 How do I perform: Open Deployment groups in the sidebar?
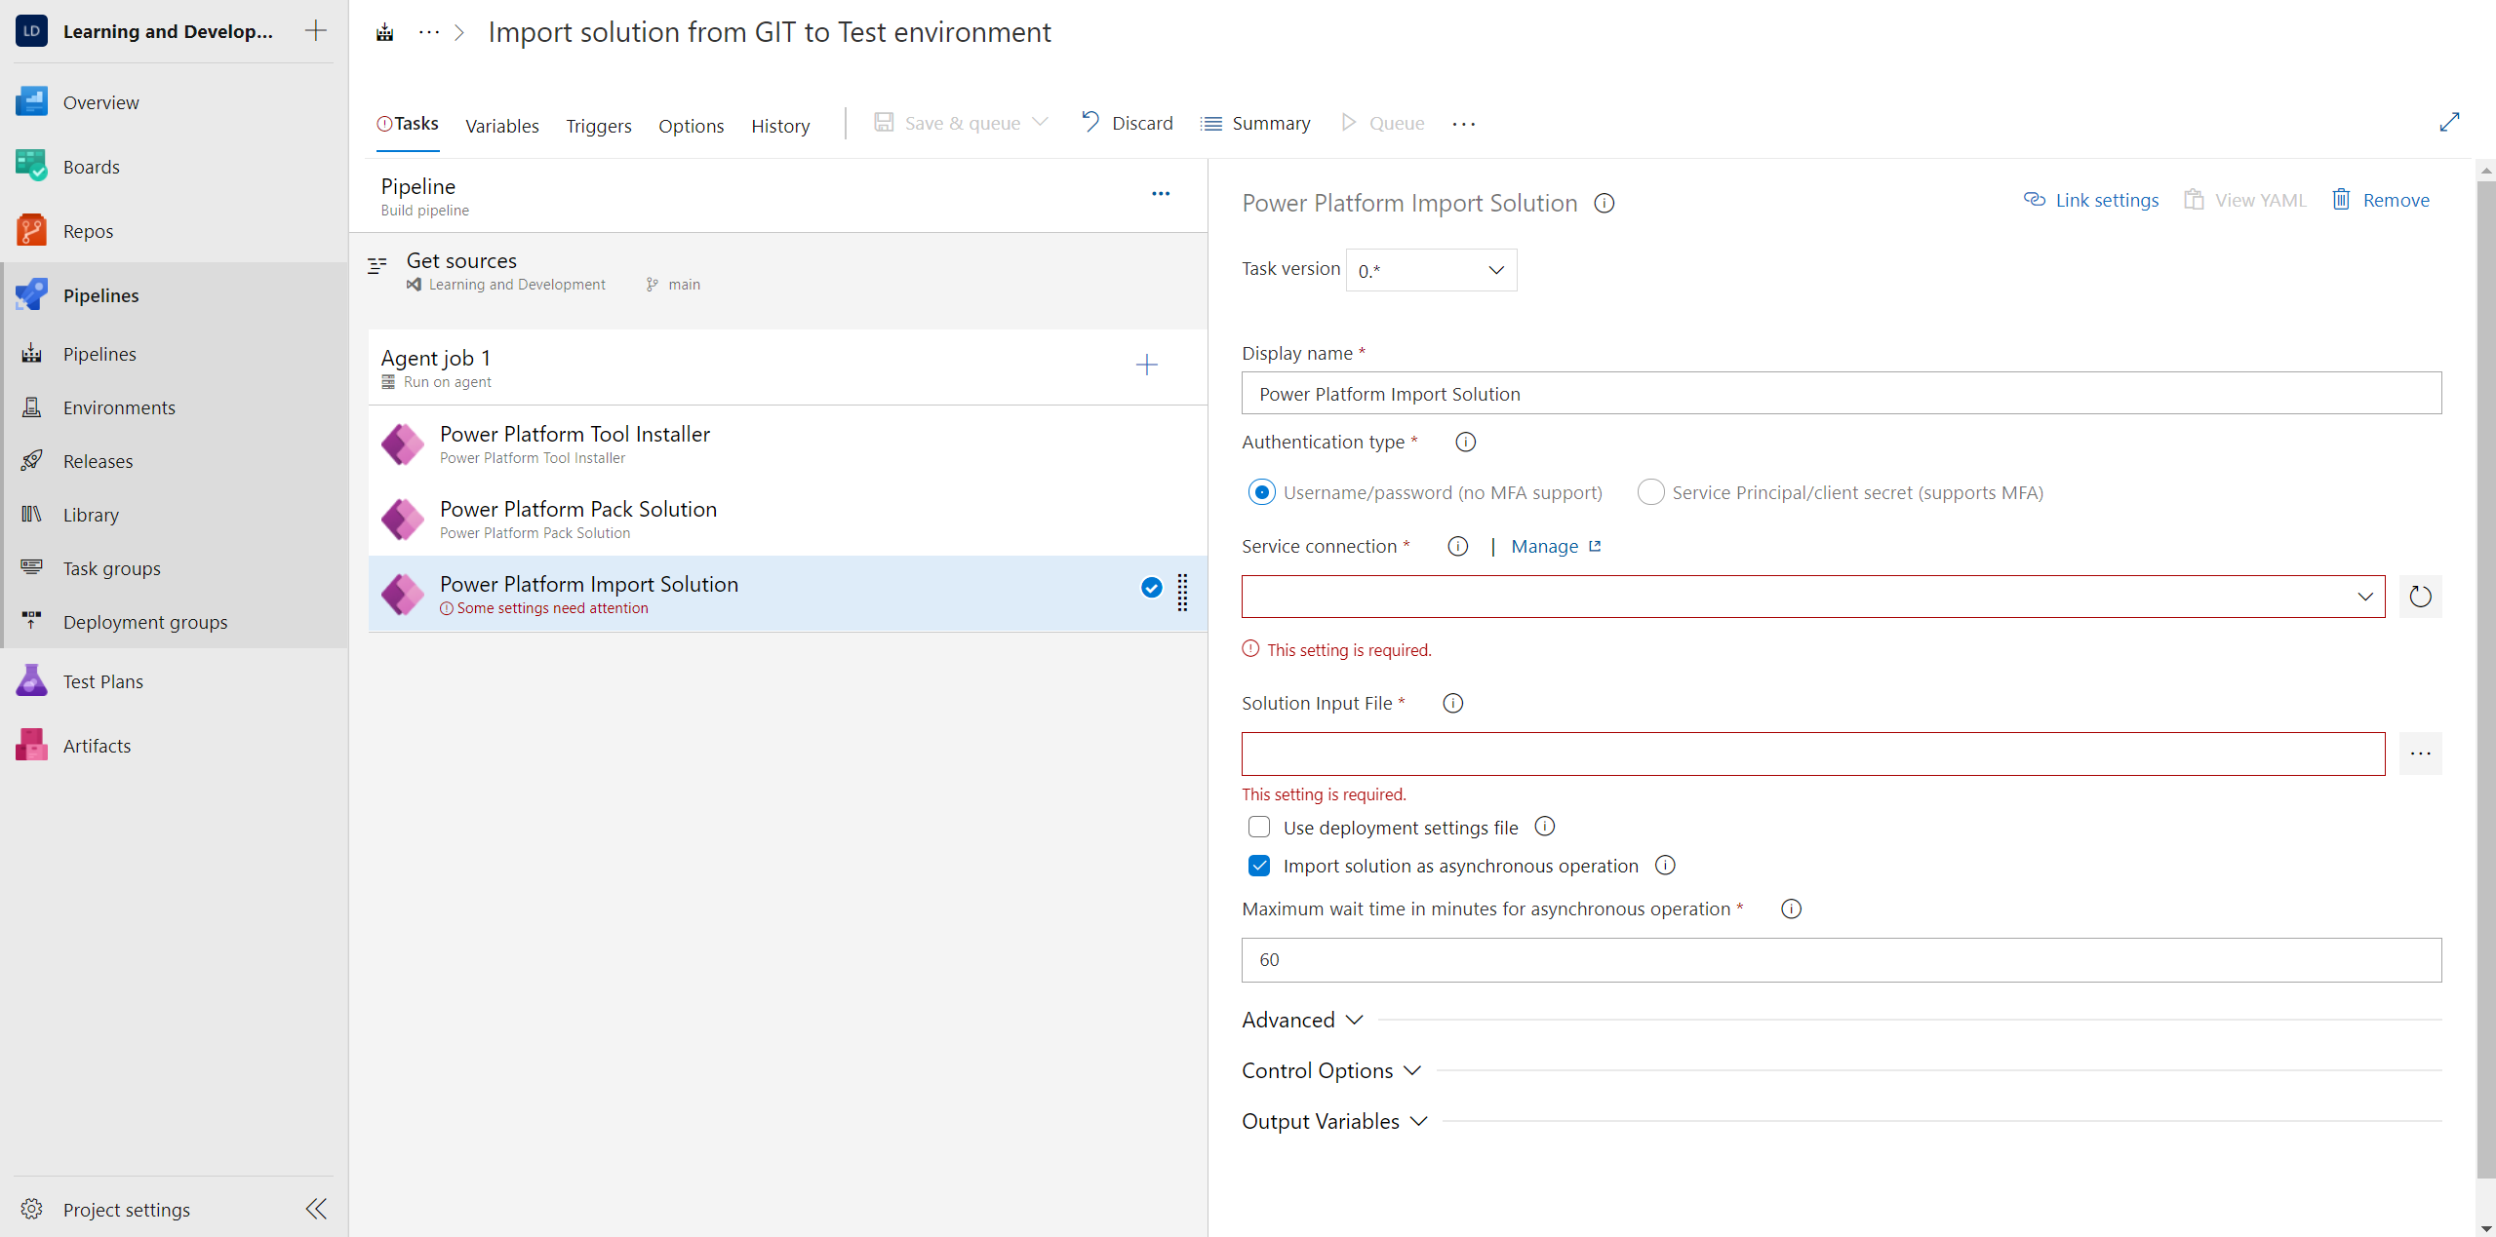pyautogui.click(x=144, y=621)
